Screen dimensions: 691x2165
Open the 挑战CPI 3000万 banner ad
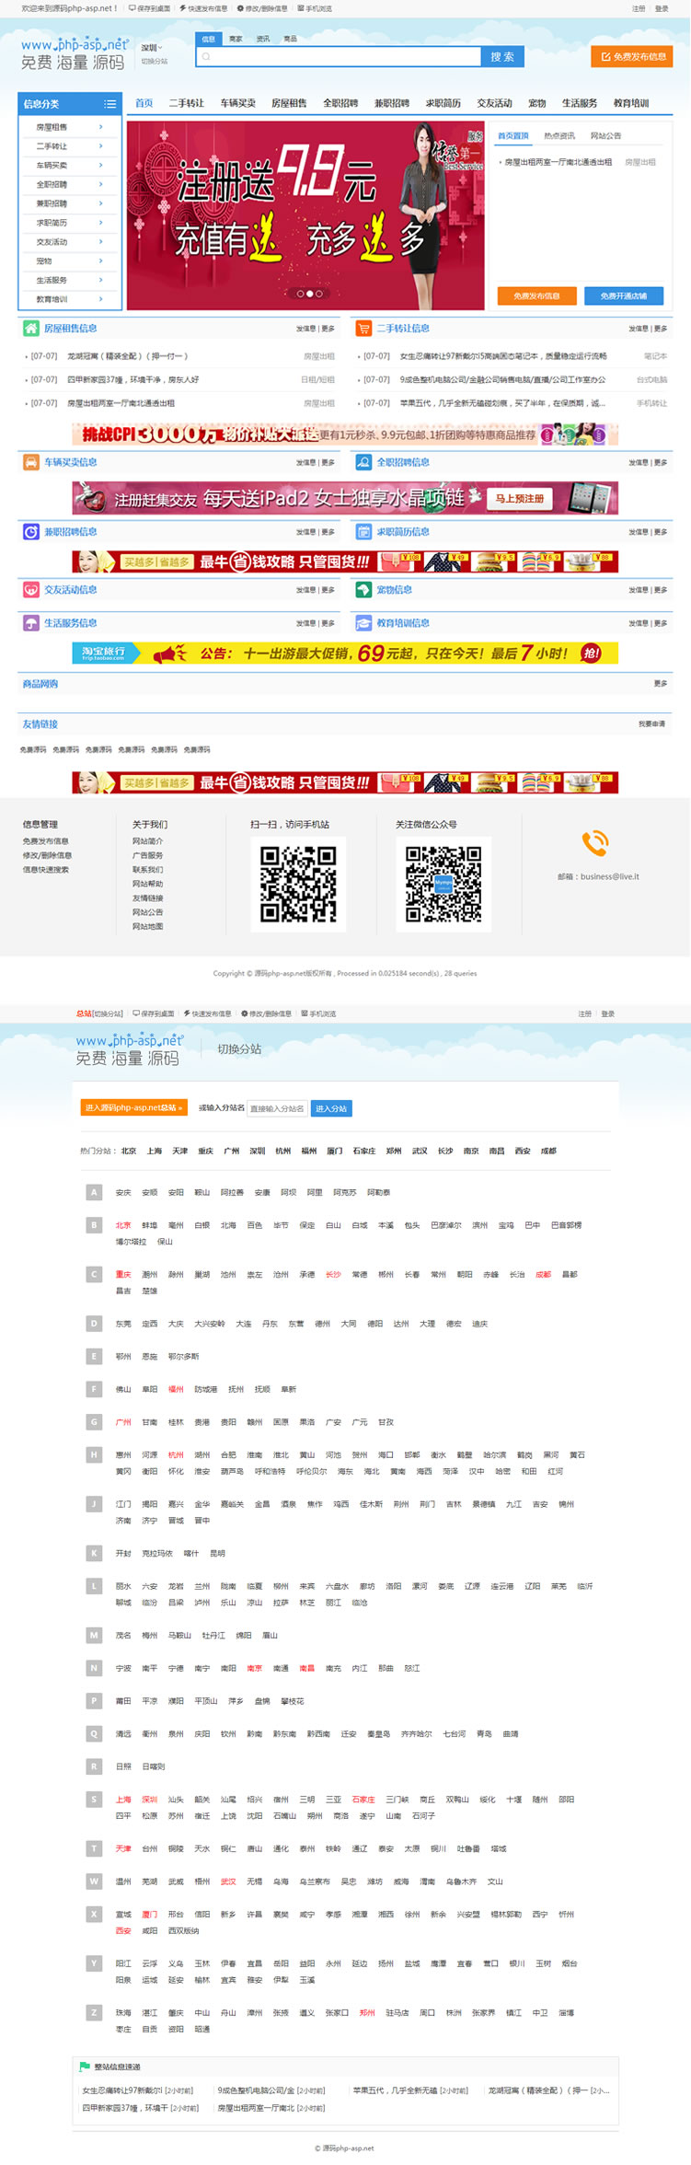coord(345,434)
